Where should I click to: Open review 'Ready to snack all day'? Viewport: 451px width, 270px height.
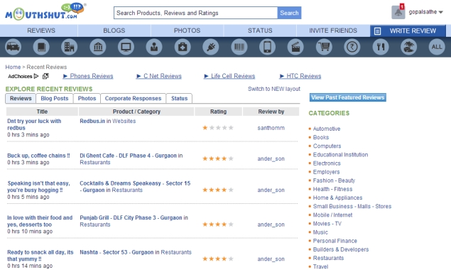pos(40,256)
